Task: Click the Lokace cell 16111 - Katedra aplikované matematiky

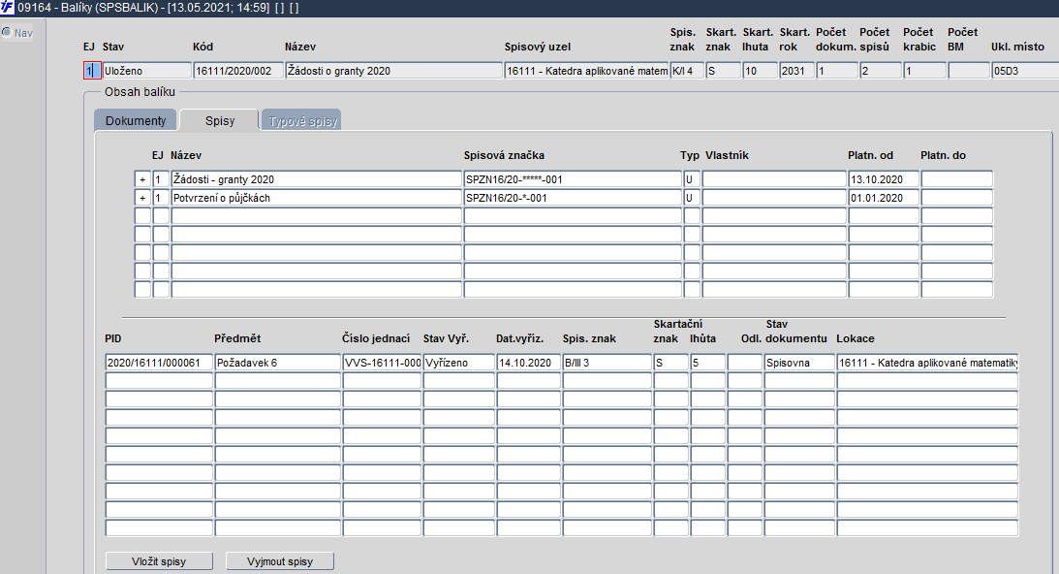Action: tap(927, 363)
